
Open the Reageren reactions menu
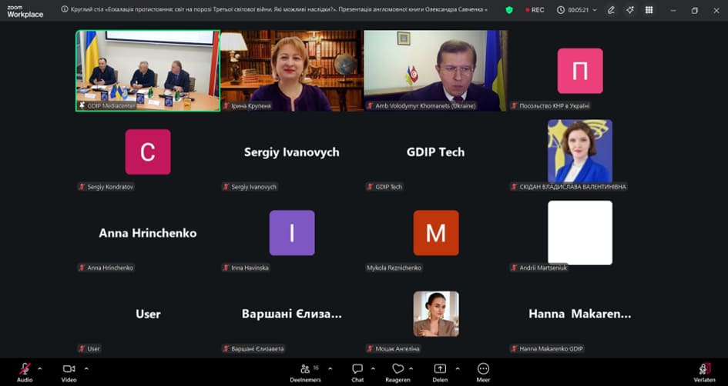coord(398,371)
